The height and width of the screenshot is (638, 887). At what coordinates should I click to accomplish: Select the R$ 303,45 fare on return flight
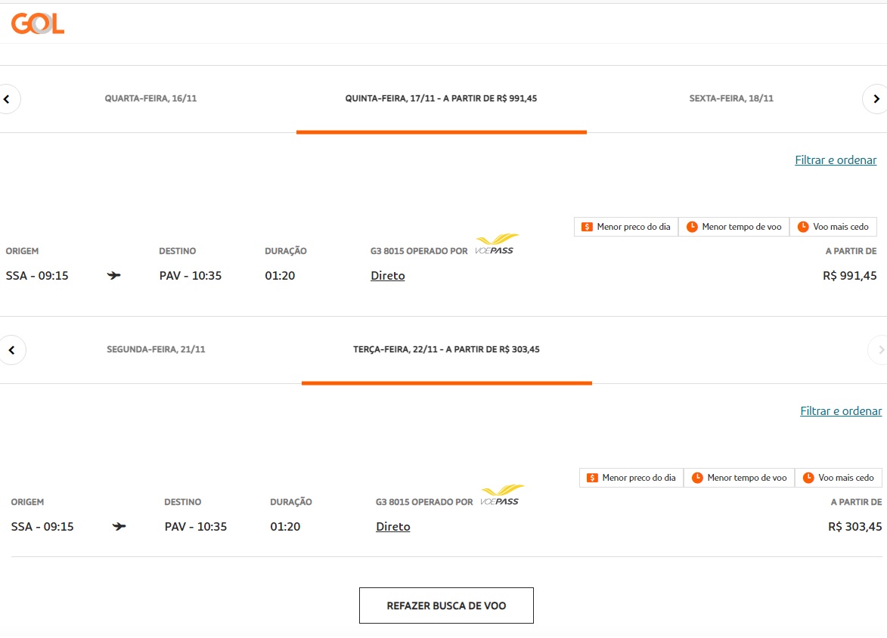coord(854,527)
